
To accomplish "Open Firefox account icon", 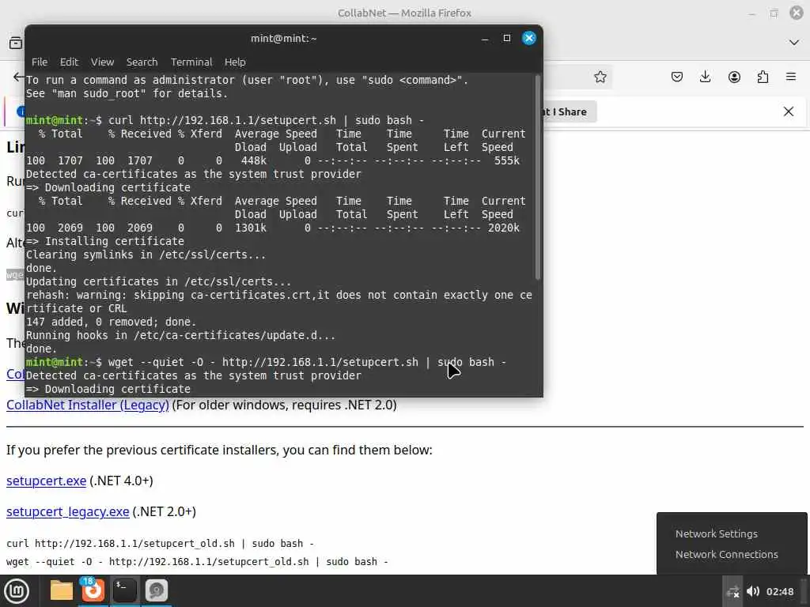I will (734, 77).
